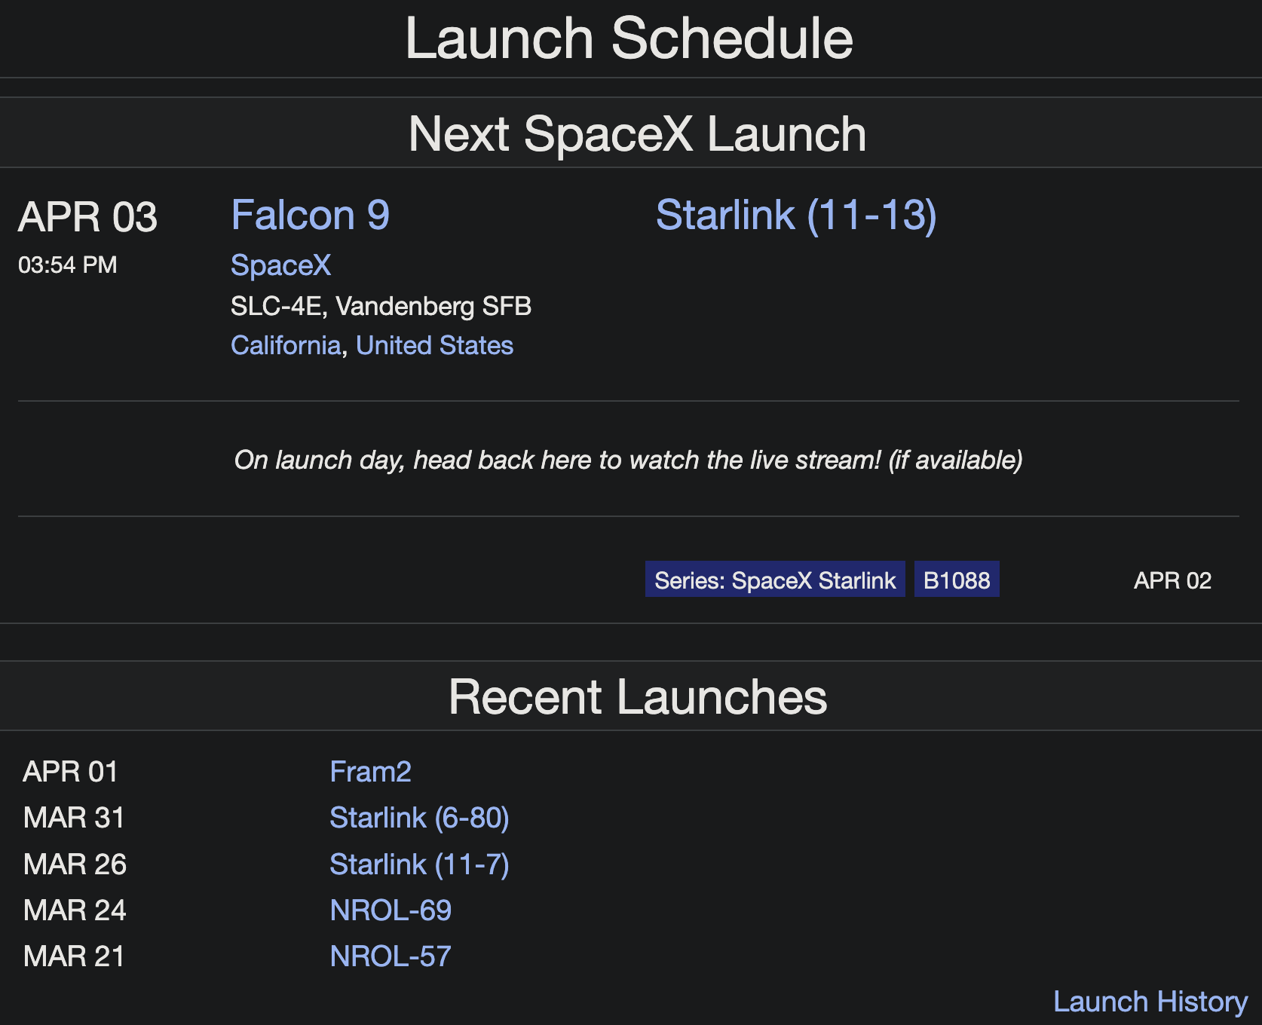Open the Fram2 recent launch
1262x1025 pixels.
tap(370, 772)
